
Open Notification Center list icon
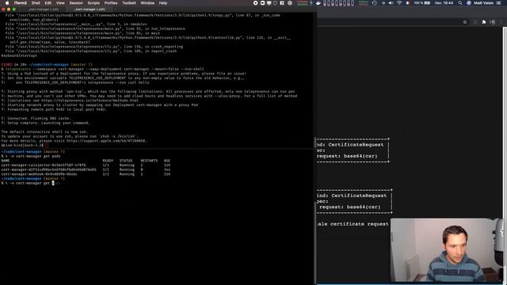(x=498, y=3)
